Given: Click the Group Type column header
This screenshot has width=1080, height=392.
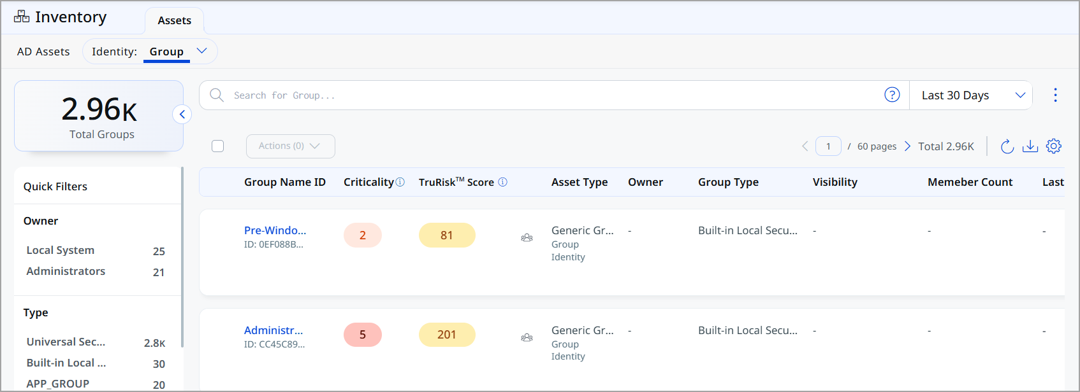Looking at the screenshot, I should 728,182.
